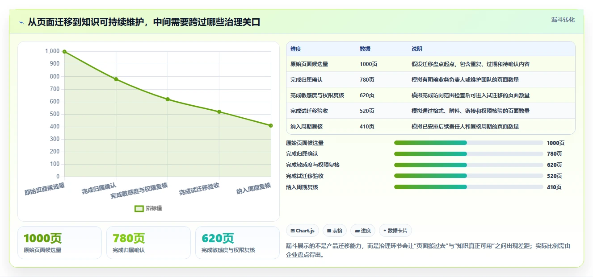
Task: Click the 520页 value beside progress bar
Action: [555, 176]
